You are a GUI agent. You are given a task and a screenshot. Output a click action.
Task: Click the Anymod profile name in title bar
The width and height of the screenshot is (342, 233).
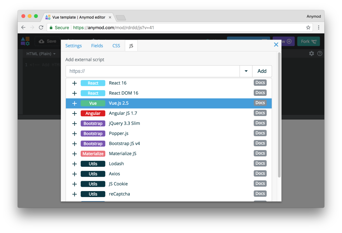click(313, 16)
